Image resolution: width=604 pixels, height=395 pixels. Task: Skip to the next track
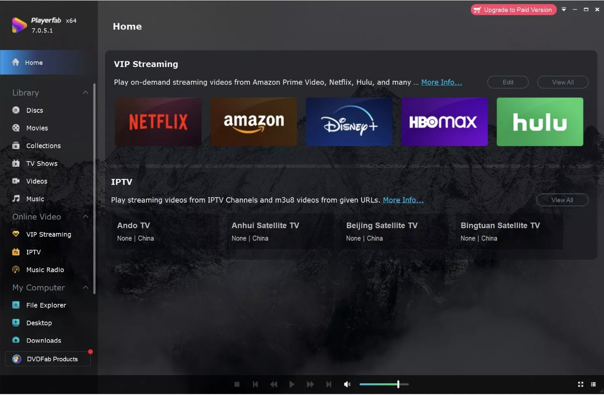click(x=329, y=384)
